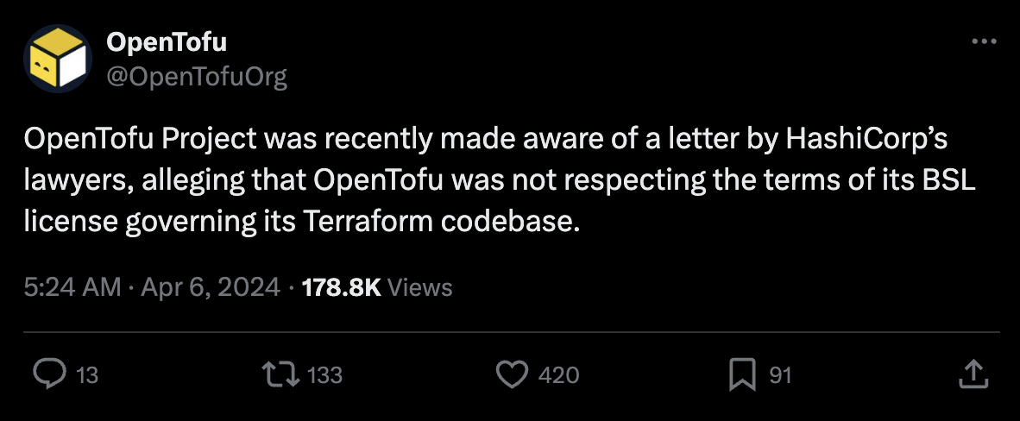The width and height of the screenshot is (1020, 421).
Task: Open the OpenTofu profile avatar
Action: (57, 59)
